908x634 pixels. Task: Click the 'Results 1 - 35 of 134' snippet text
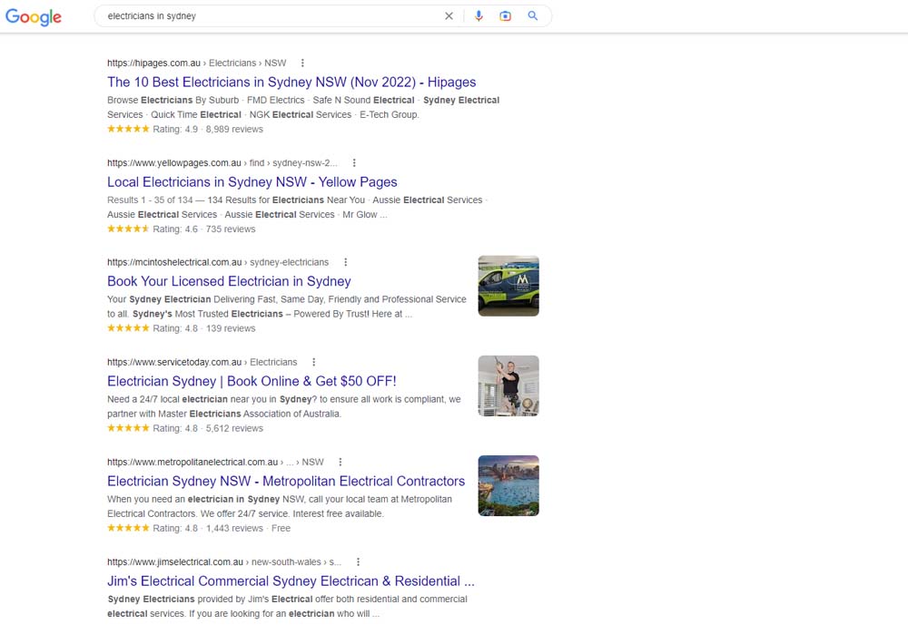point(150,200)
